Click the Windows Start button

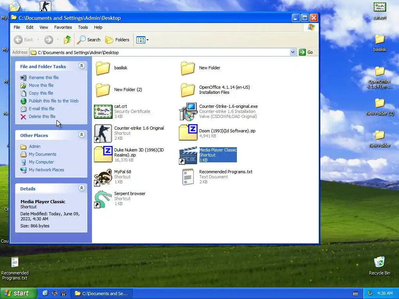click(18, 293)
